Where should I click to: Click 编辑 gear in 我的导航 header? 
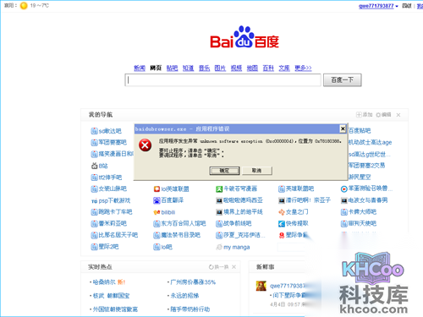coord(383,114)
